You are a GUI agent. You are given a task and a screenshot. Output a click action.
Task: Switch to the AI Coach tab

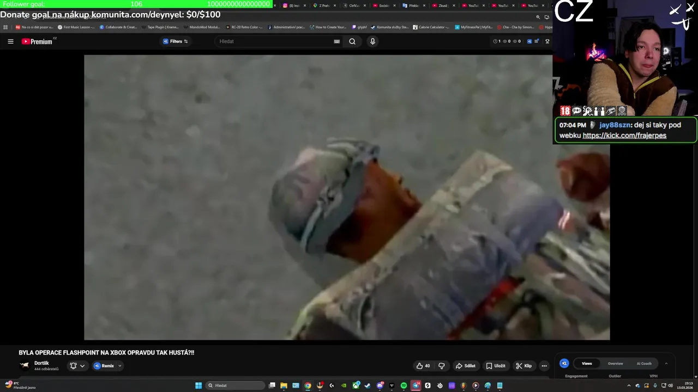[x=644, y=363]
